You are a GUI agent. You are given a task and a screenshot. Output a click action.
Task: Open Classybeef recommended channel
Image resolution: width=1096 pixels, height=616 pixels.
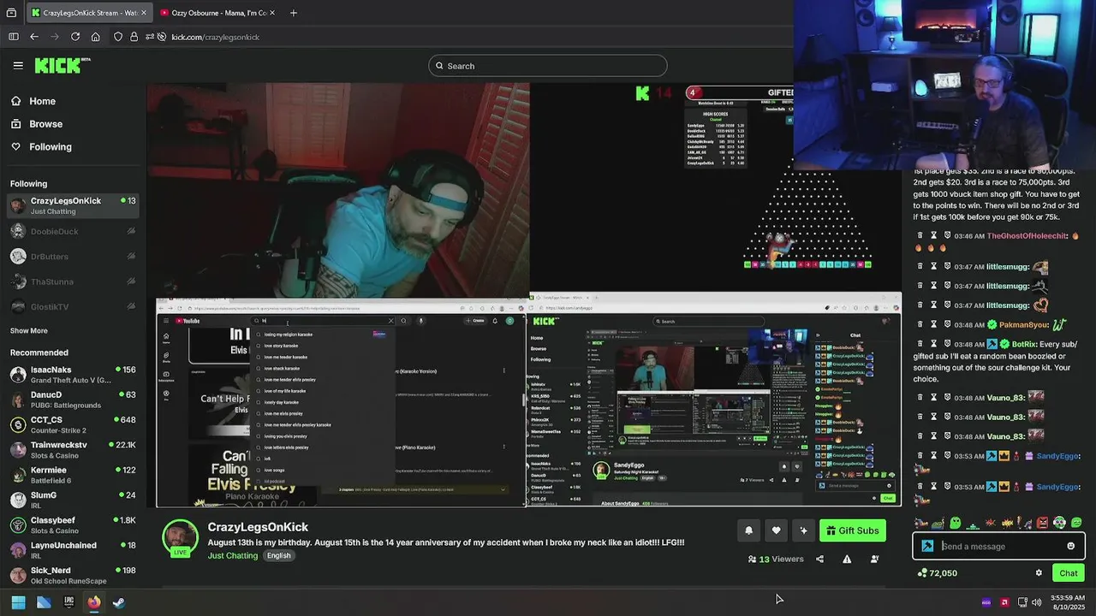[73, 524]
